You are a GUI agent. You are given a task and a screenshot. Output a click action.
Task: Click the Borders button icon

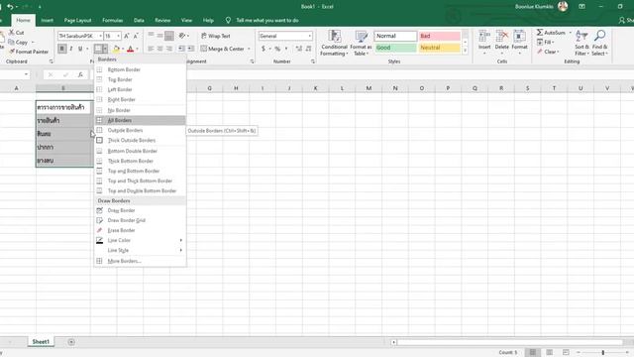click(x=98, y=49)
